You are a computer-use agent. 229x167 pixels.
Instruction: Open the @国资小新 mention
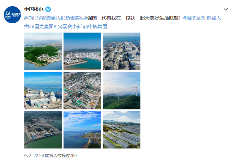pyautogui.click(x=70, y=26)
